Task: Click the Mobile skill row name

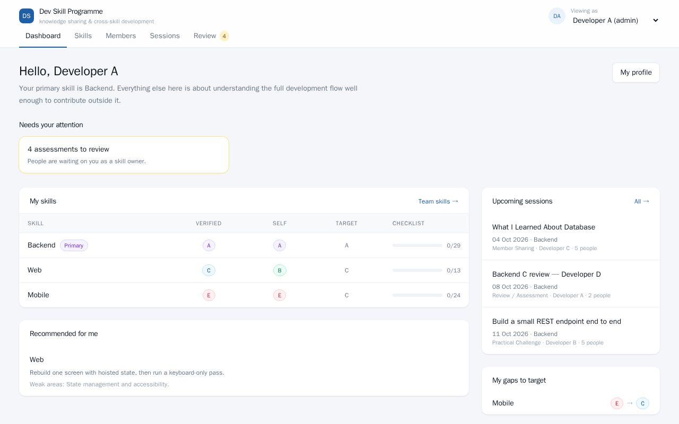Action: click(38, 295)
